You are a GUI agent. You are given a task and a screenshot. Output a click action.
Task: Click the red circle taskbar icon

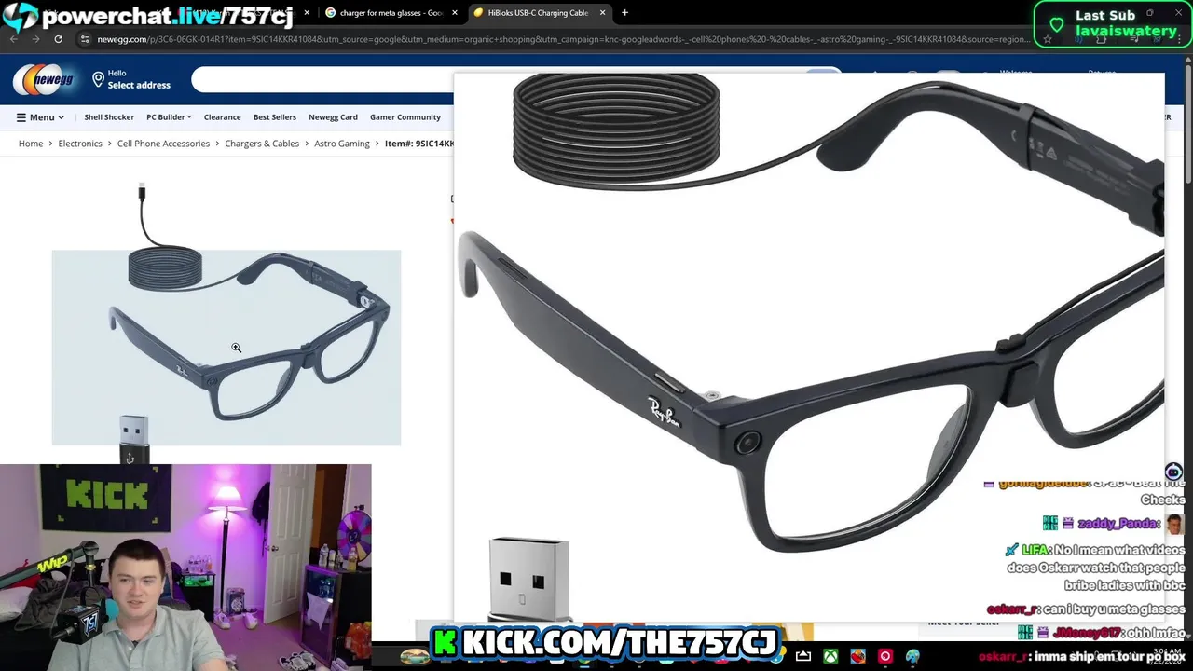[885, 656]
